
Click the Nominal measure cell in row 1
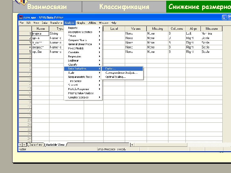click(x=211, y=34)
